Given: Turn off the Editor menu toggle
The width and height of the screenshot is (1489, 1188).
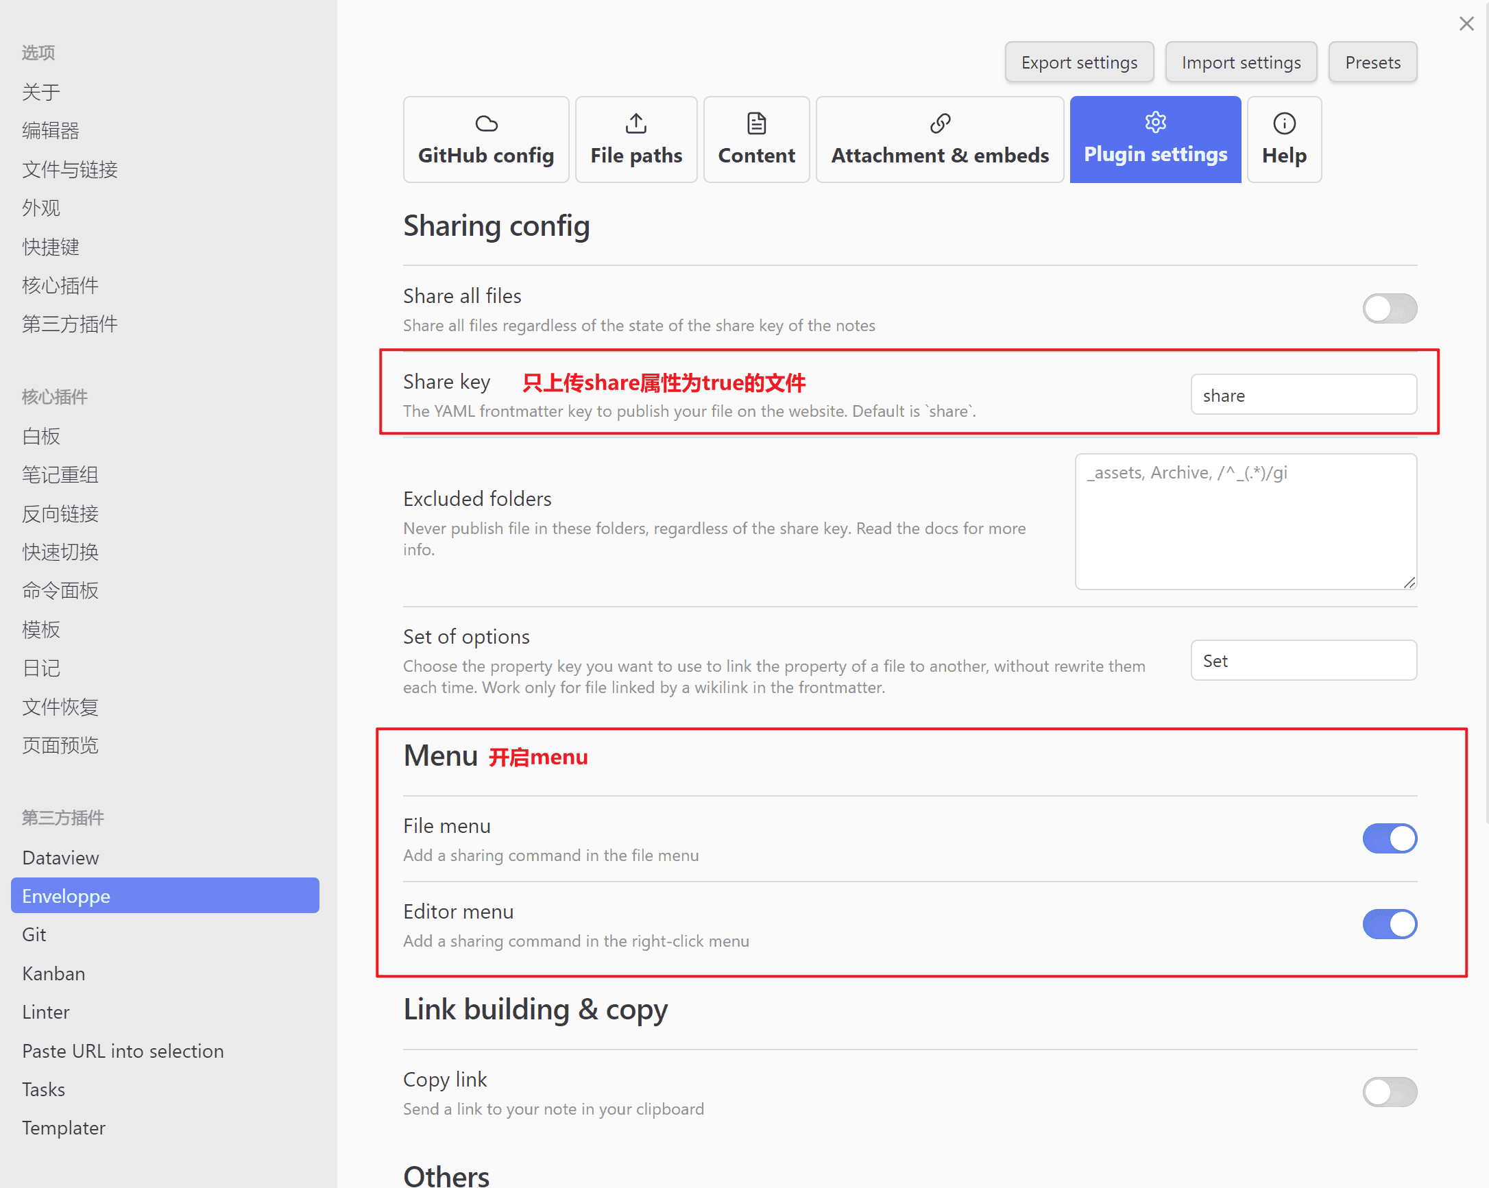Looking at the screenshot, I should [x=1389, y=924].
